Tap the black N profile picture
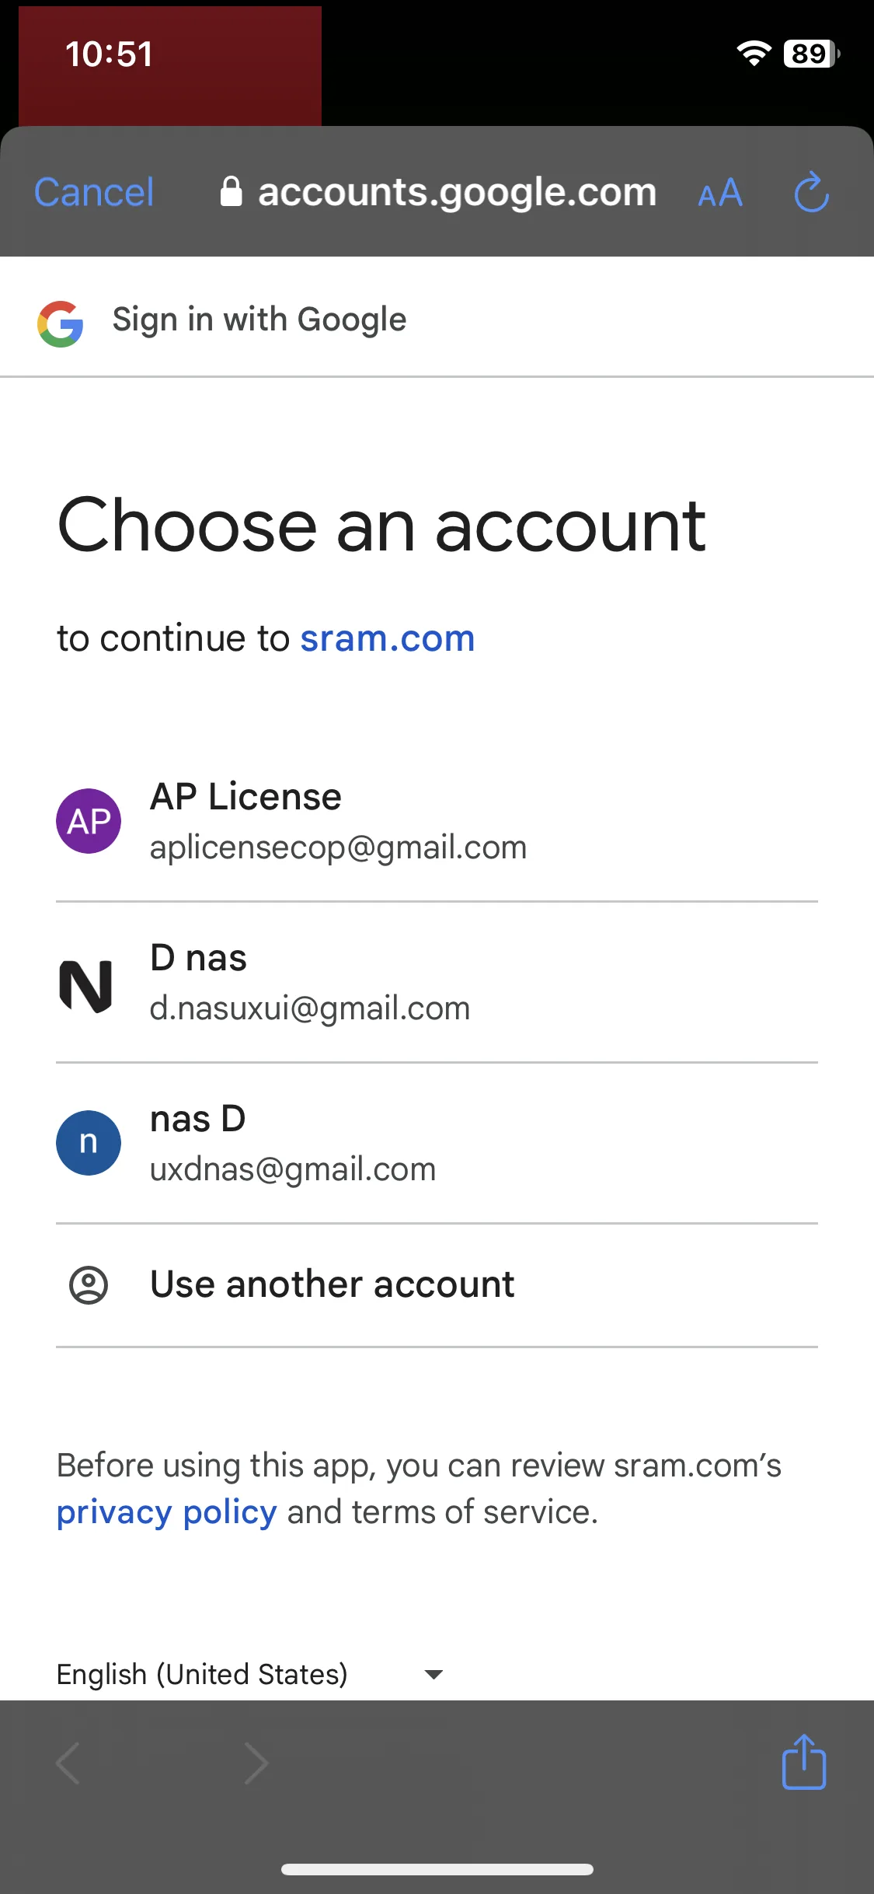This screenshot has width=874, height=1894. (x=86, y=986)
